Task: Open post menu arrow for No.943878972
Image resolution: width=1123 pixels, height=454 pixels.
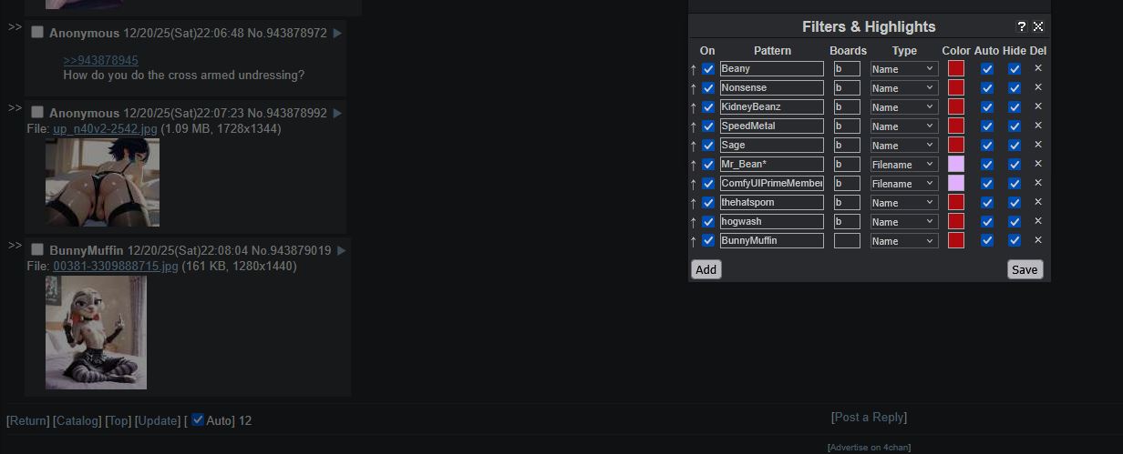Action: pyautogui.click(x=337, y=34)
